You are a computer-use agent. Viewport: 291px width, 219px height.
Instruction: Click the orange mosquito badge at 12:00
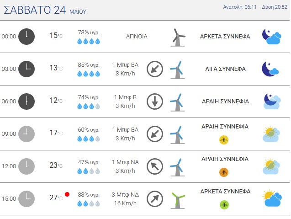[224, 172]
